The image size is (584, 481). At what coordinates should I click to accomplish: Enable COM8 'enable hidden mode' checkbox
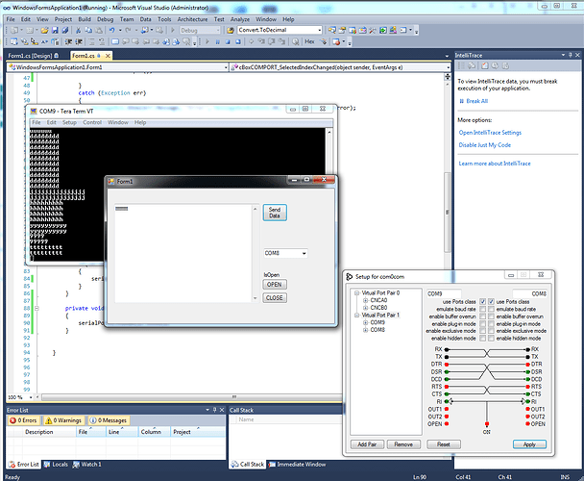492,339
